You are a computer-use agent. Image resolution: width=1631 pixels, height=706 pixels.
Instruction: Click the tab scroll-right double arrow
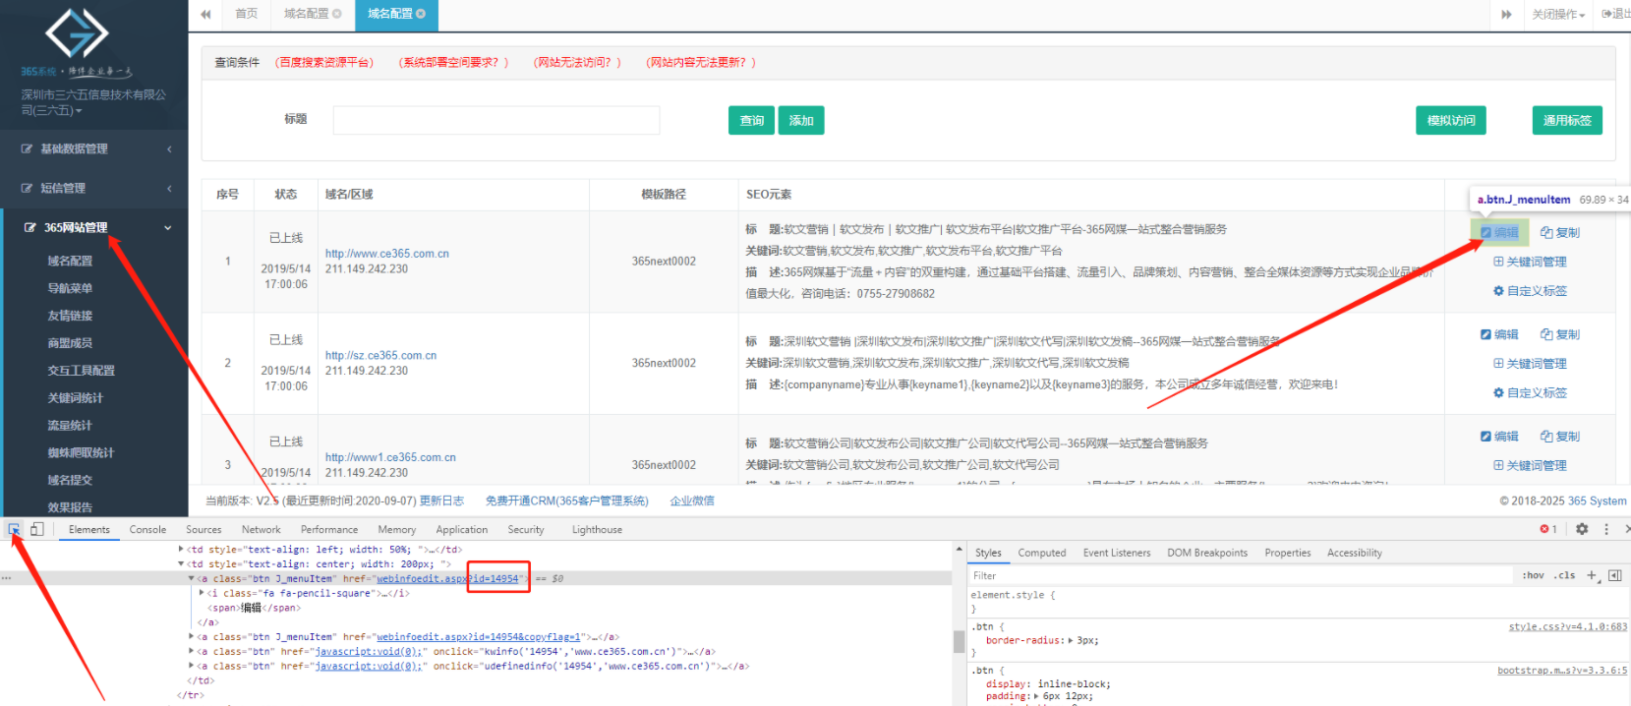click(1506, 14)
